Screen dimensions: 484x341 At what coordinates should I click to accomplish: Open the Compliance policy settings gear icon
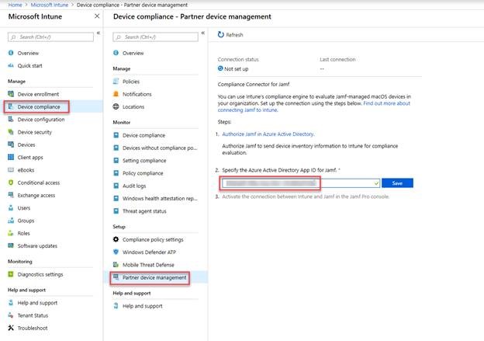[116, 239]
